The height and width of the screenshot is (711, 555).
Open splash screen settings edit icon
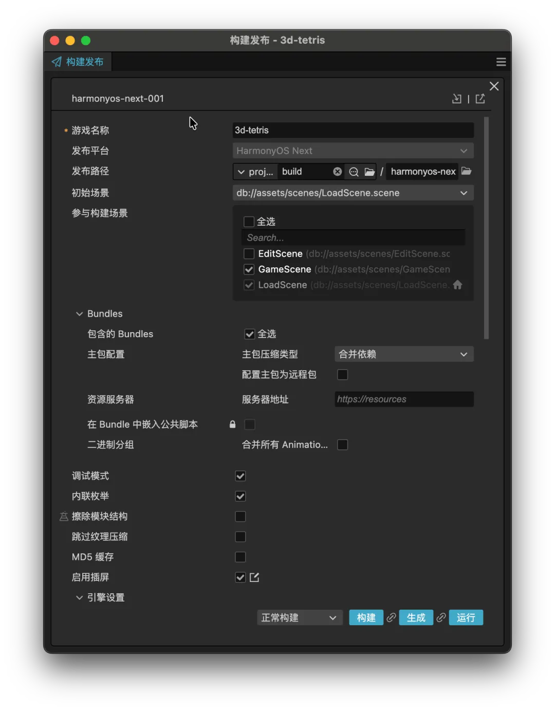[x=254, y=577]
